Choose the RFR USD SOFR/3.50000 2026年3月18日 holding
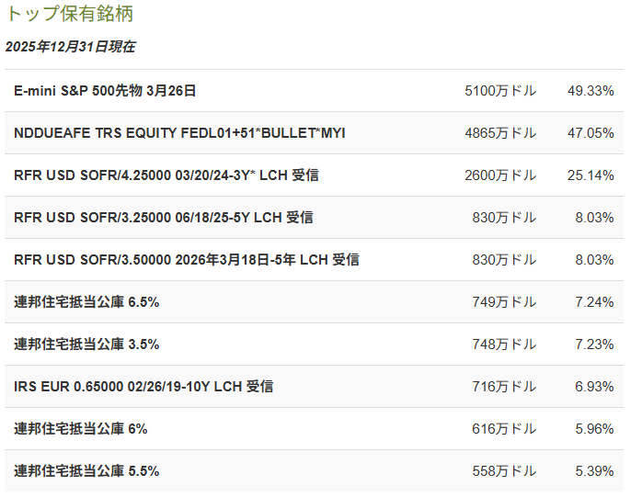This screenshot has width=642, height=497. pos(187,260)
